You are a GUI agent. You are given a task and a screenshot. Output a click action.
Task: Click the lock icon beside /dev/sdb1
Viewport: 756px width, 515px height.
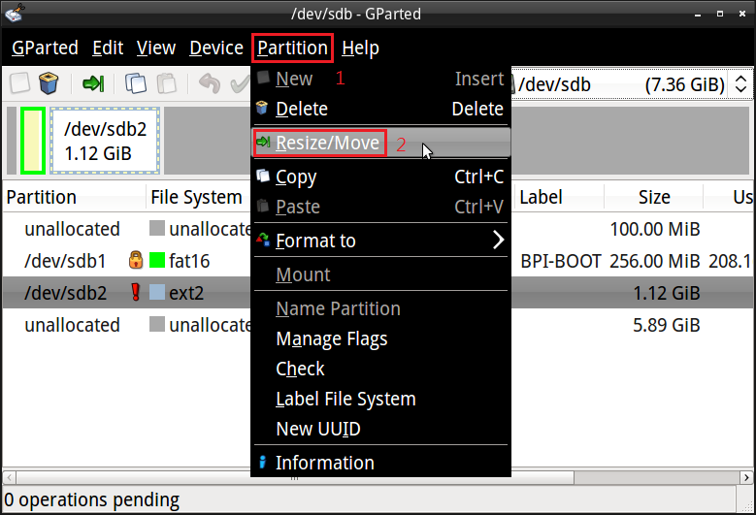pyautogui.click(x=136, y=261)
